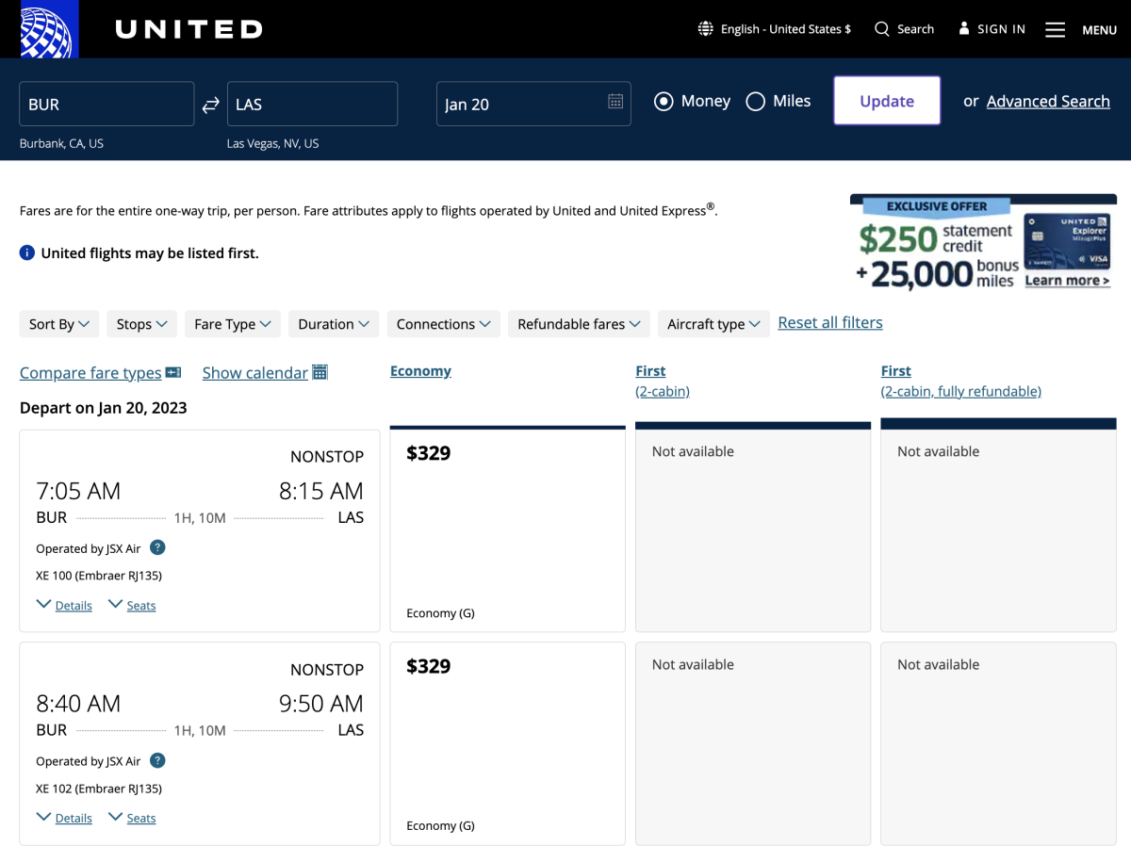Open the Stops filter dropdown
1131x846 pixels.
[141, 324]
